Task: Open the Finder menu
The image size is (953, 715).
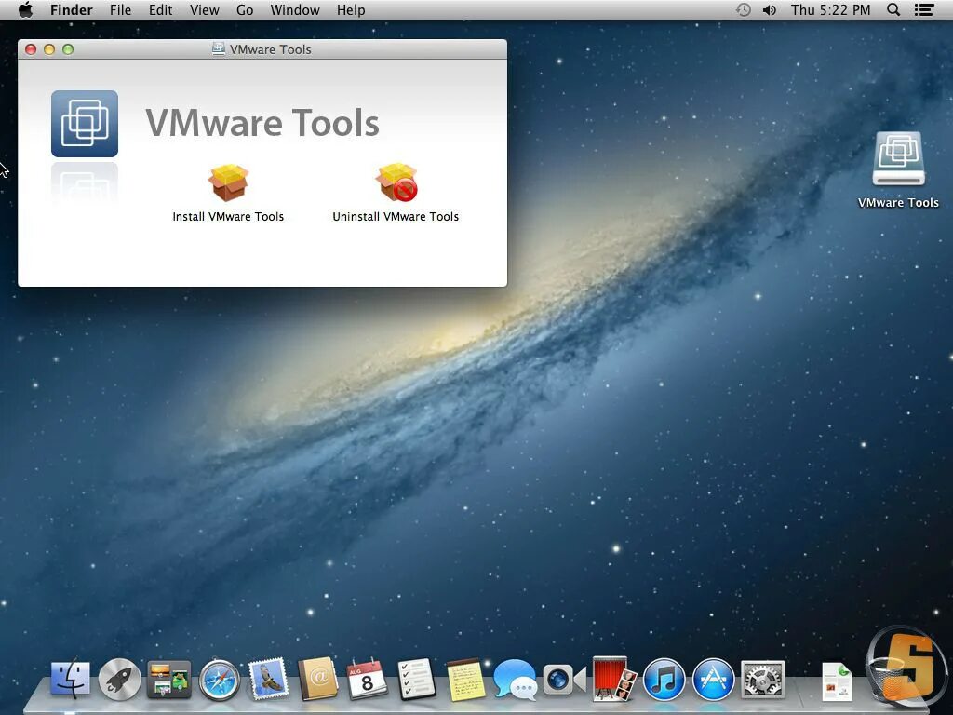Action: (x=71, y=9)
